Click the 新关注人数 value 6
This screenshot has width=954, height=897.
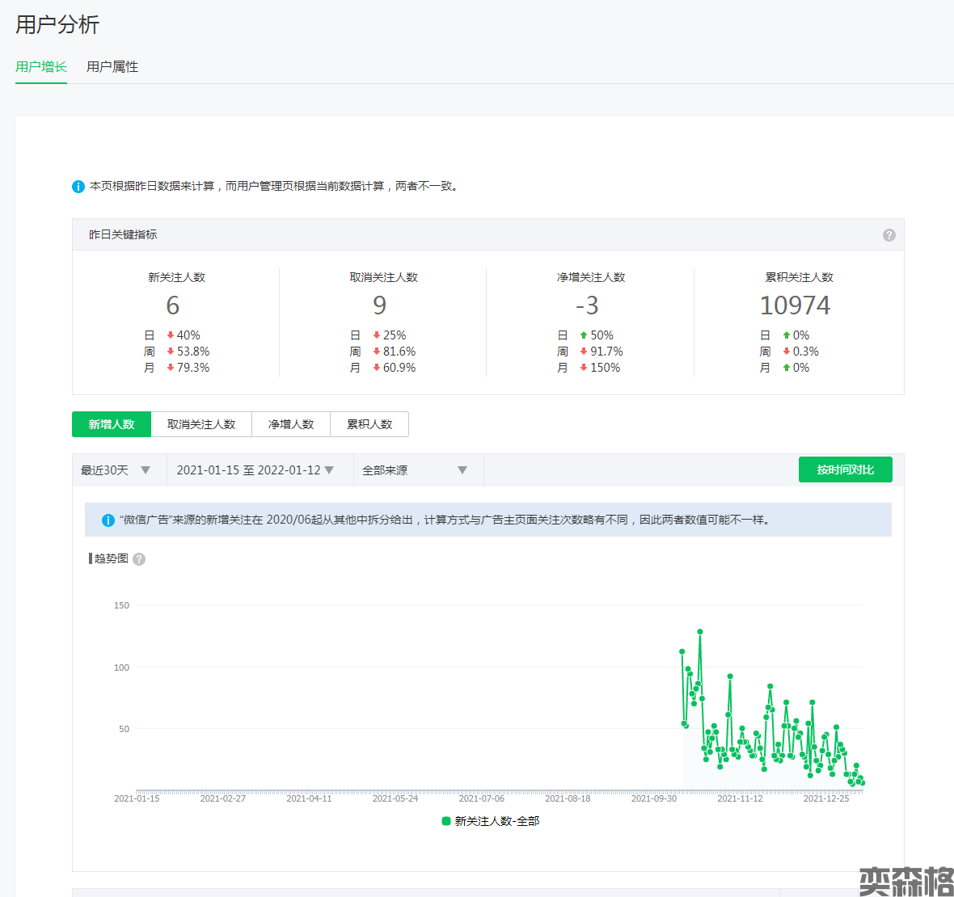coord(173,305)
